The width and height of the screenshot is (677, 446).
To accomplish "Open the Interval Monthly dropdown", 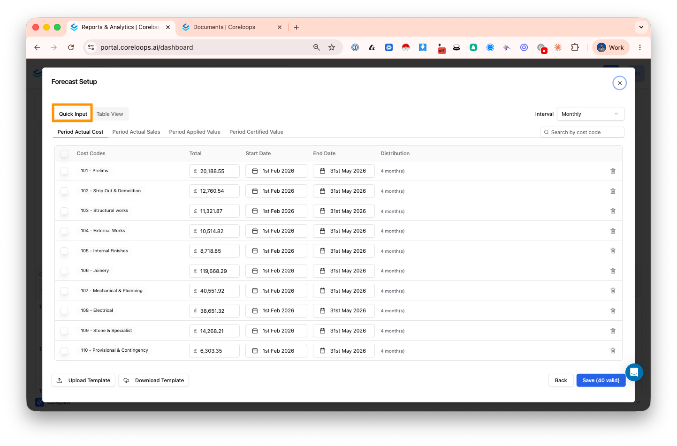I will click(x=590, y=114).
